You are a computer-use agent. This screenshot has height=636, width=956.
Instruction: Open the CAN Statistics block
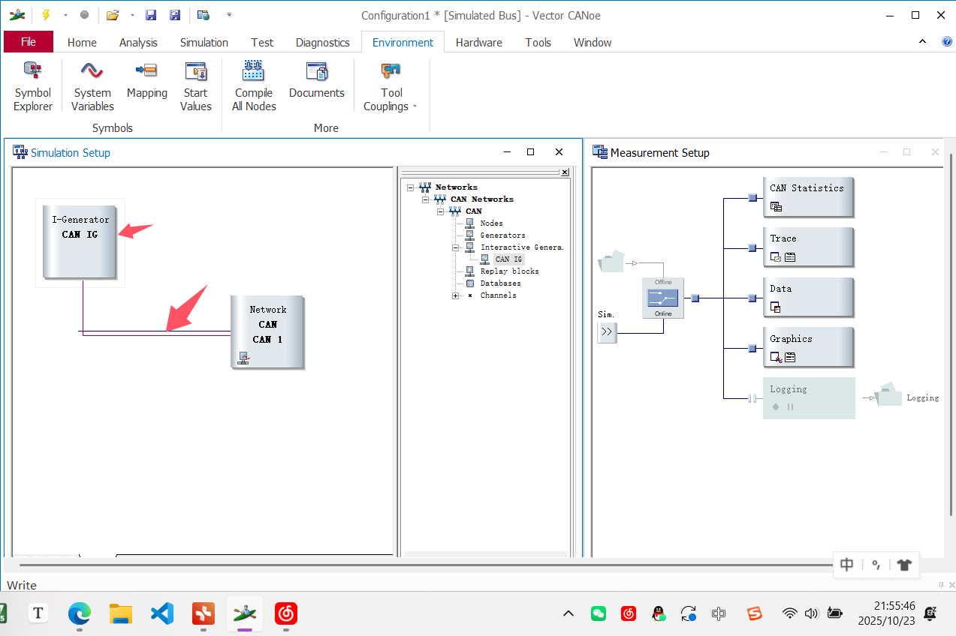point(809,197)
